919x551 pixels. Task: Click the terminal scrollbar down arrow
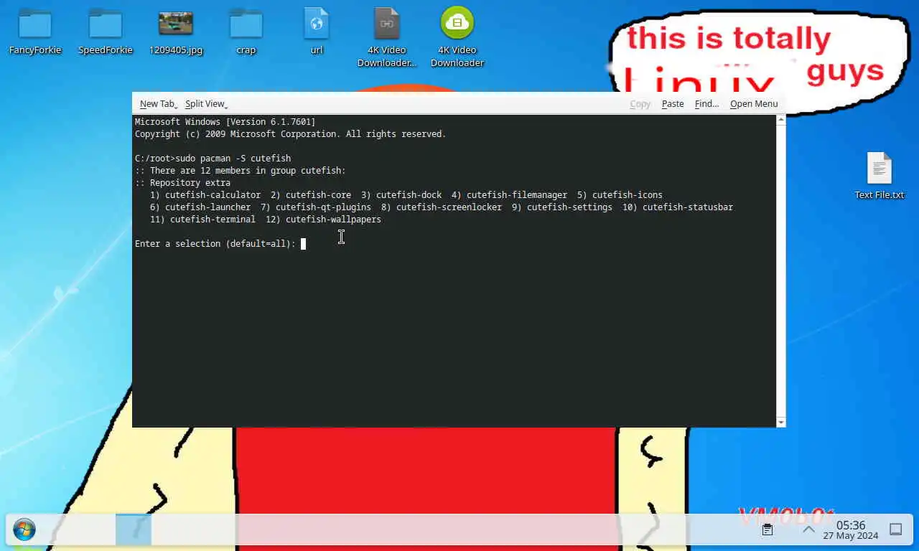(781, 423)
